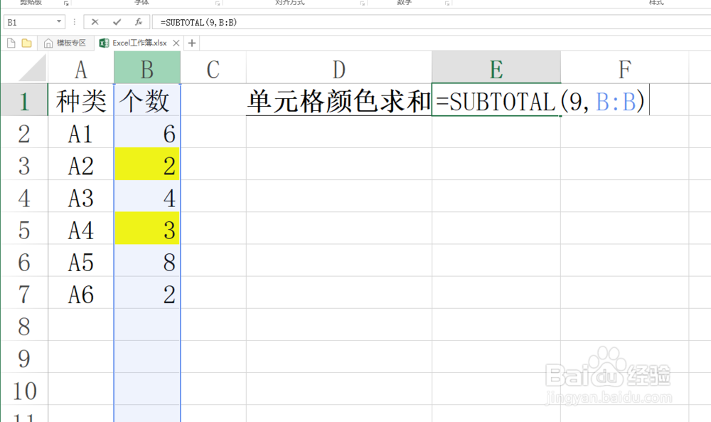The width and height of the screenshot is (711, 422).
Task: Select column D header
Action: (x=339, y=68)
